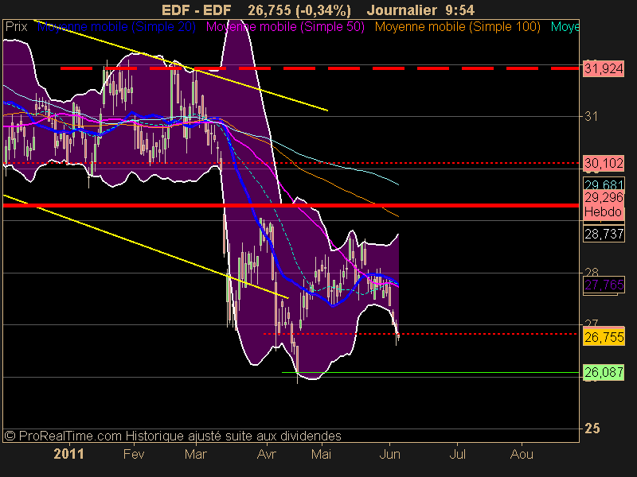Select the Prix legend label
The image size is (637, 477).
(x=17, y=27)
